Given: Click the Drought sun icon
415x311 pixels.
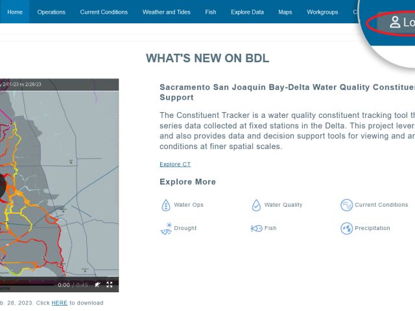Looking at the screenshot, I should tap(166, 229).
